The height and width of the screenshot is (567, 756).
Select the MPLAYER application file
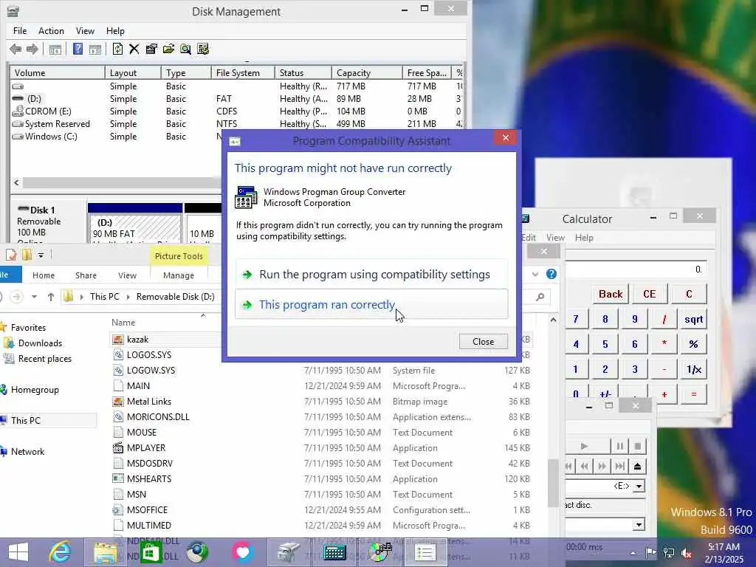[146, 448]
